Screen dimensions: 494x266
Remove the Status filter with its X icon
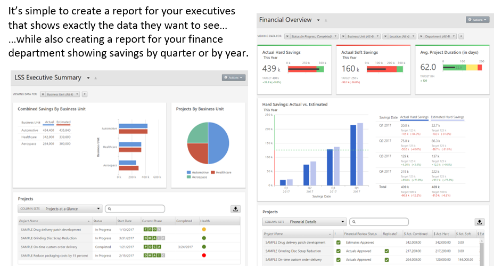click(288, 36)
